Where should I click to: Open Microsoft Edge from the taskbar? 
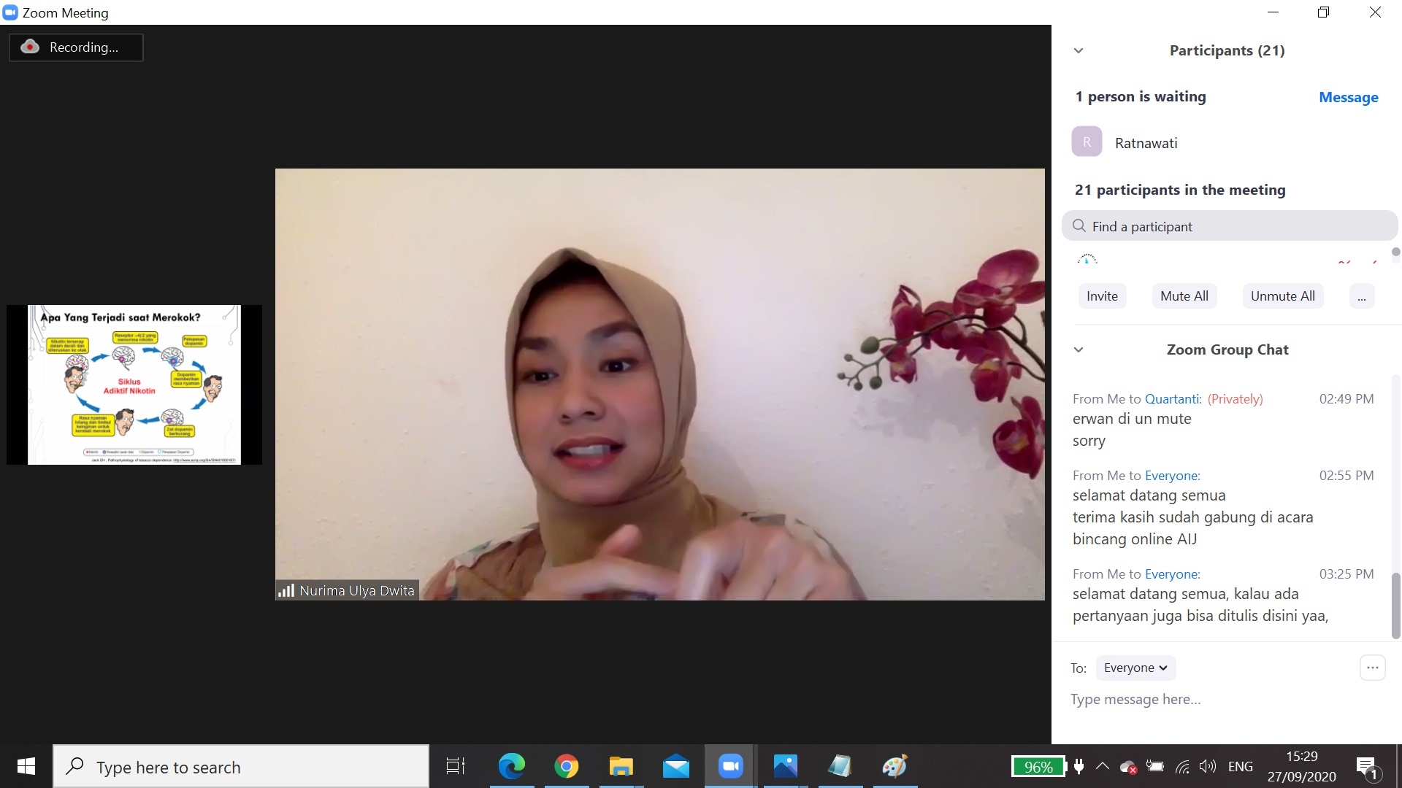tap(511, 766)
